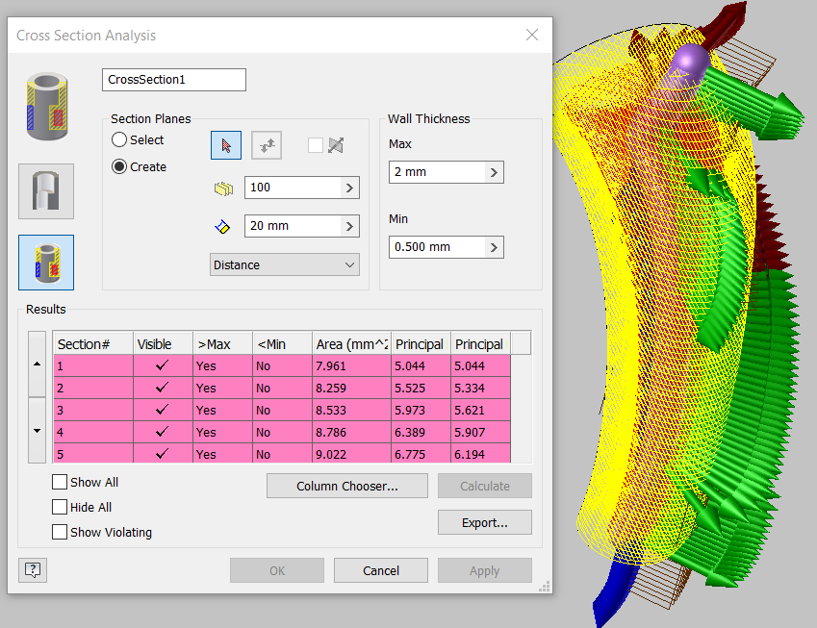Select the Select radio button
Image resolution: width=817 pixels, height=628 pixels.
pos(119,139)
